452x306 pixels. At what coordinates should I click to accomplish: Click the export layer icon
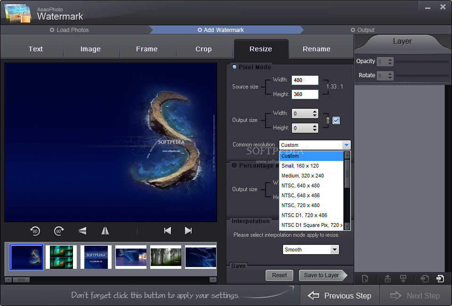point(440,279)
